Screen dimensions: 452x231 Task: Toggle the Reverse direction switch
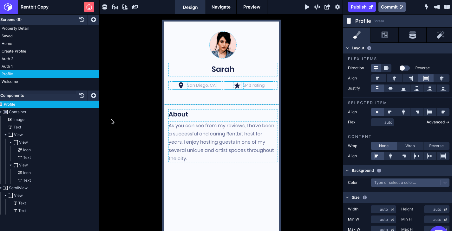[404, 68]
